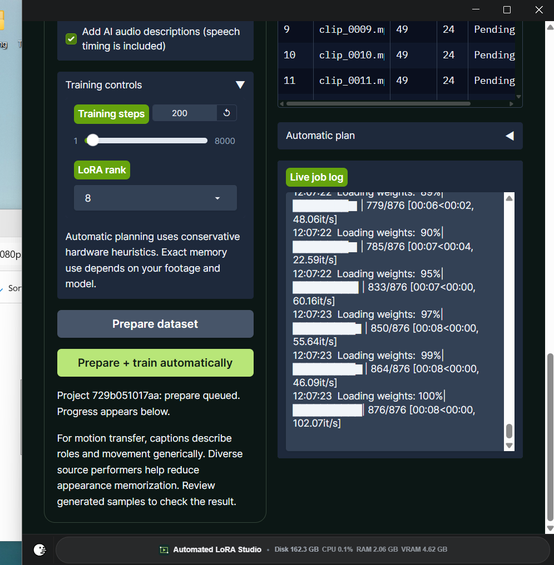Viewport: 554px width, 565px height.
Task: Minimize the application window
Action: click(476, 10)
